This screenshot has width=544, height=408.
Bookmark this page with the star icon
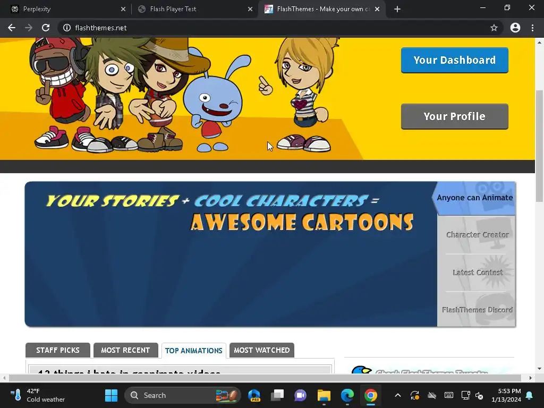(494, 28)
